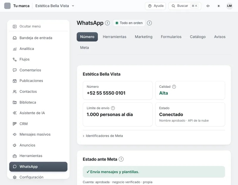Open the Buscar search box

tap(185, 6)
